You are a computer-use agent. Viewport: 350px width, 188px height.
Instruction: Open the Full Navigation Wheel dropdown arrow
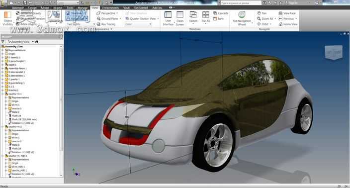[x=252, y=23]
